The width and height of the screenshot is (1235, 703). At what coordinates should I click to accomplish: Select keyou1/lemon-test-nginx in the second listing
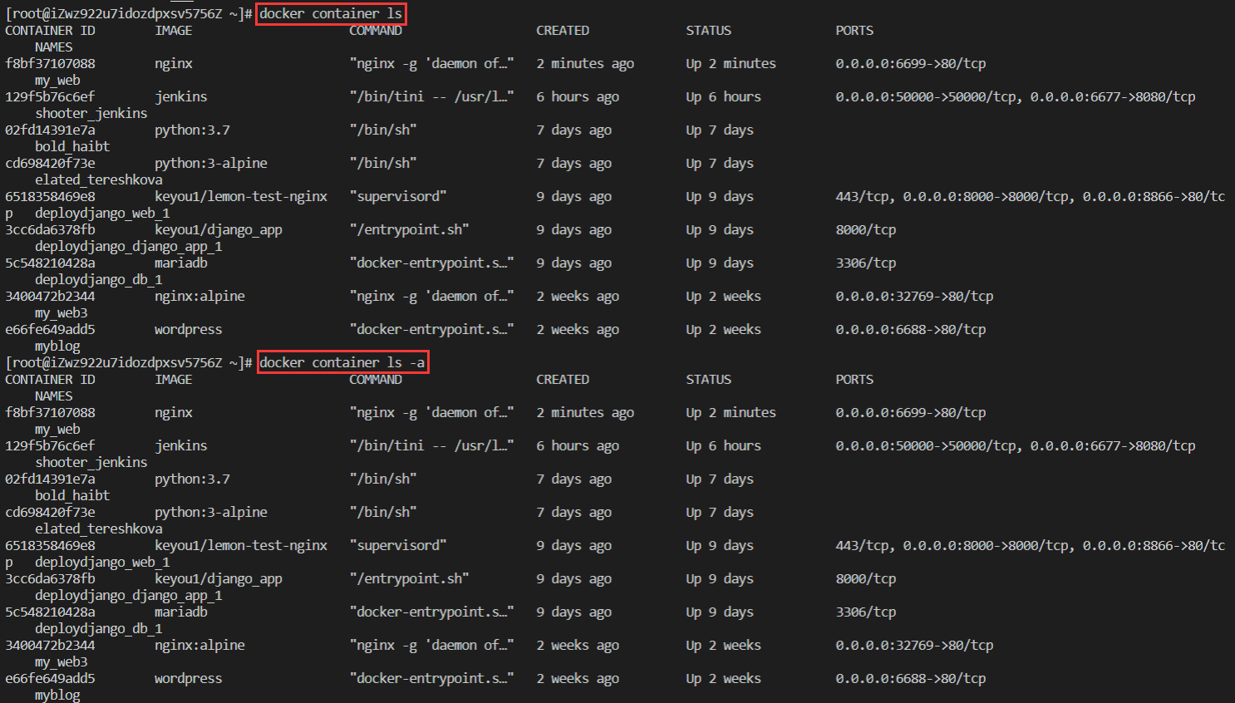coord(241,546)
